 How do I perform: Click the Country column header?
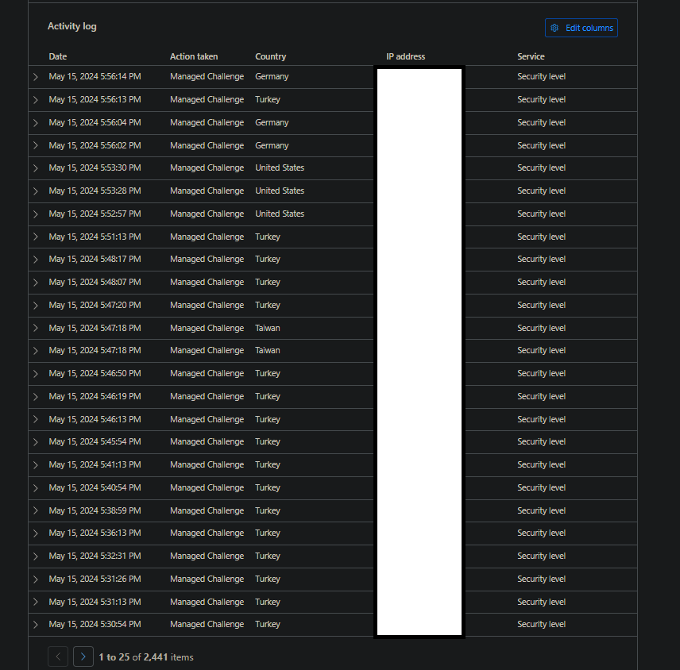pyautogui.click(x=271, y=56)
